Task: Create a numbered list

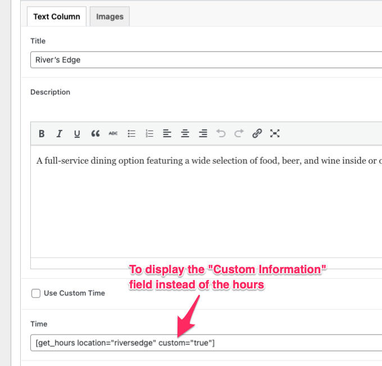Action: click(x=149, y=134)
